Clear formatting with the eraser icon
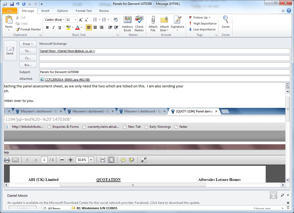The image size is (294, 213). click(x=116, y=20)
